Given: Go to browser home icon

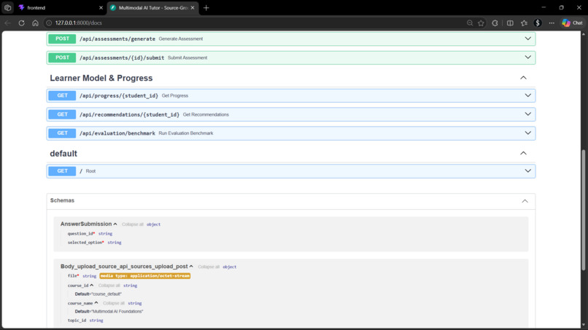Looking at the screenshot, I should [35, 23].
